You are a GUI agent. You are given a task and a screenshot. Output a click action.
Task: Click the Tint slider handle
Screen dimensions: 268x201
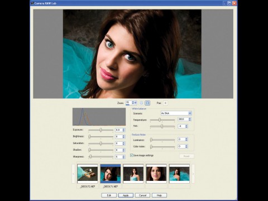pos(162,126)
